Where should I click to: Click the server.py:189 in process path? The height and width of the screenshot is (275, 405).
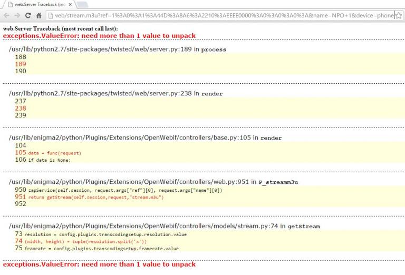pos(118,49)
